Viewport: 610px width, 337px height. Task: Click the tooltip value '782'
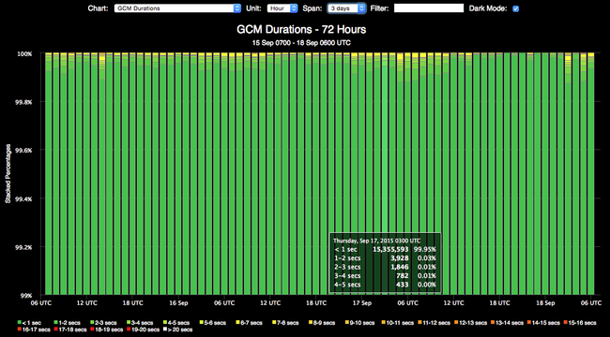tap(403, 275)
